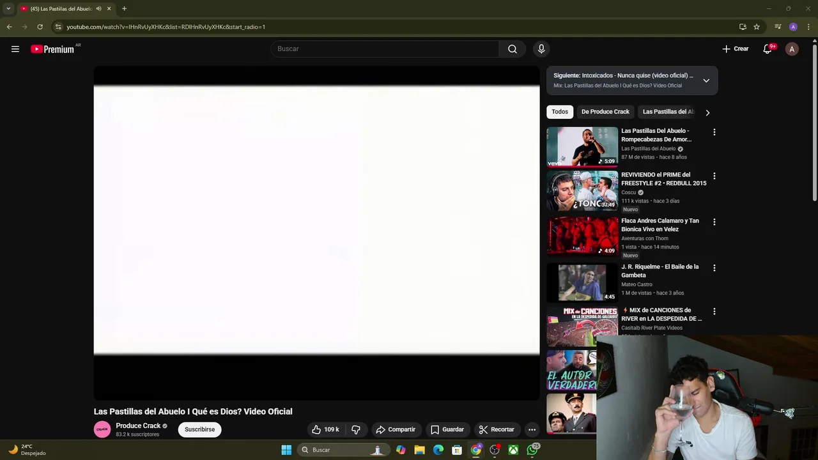Open Rompecabezas De Amor video thumbnail
This screenshot has height=460, width=818.
[x=582, y=147]
